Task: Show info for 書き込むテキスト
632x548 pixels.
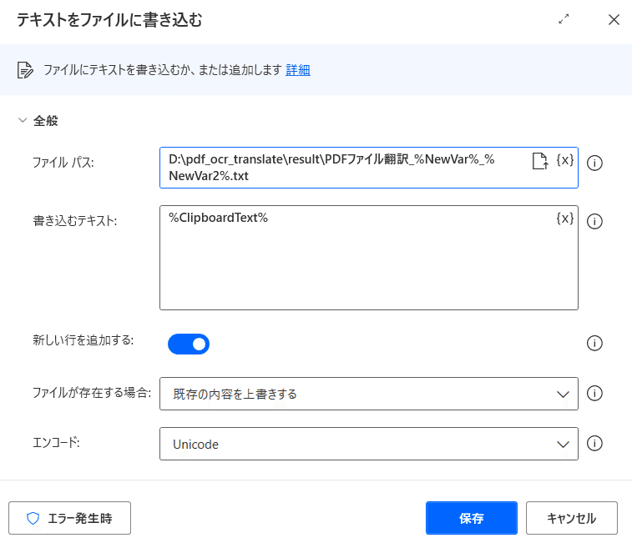Action: click(x=594, y=221)
